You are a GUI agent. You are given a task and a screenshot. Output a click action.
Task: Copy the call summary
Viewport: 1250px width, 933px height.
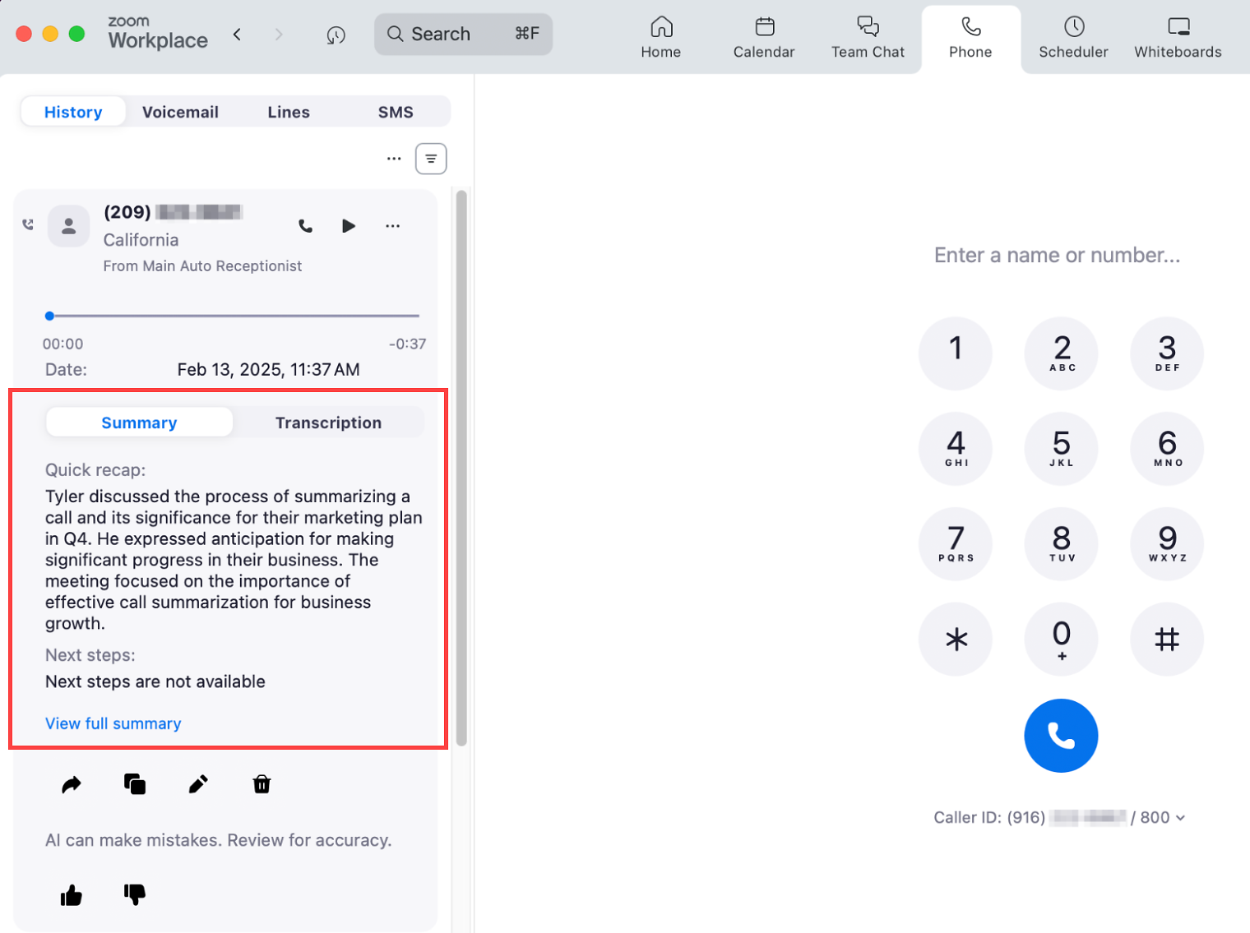coord(135,784)
